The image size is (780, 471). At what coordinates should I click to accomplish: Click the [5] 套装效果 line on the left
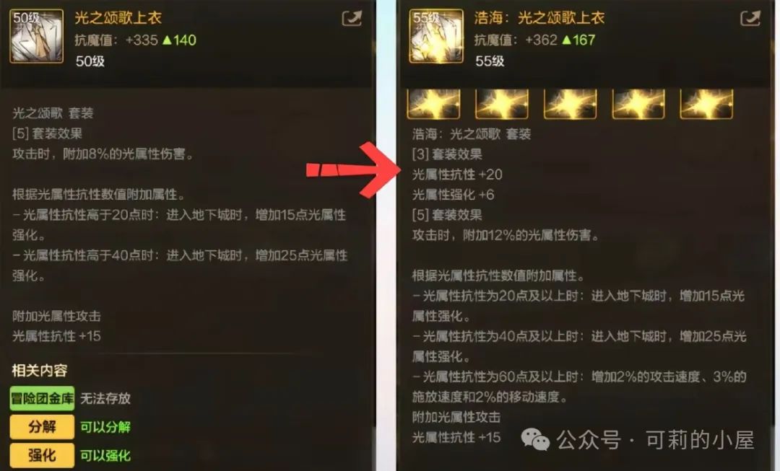click(x=47, y=133)
